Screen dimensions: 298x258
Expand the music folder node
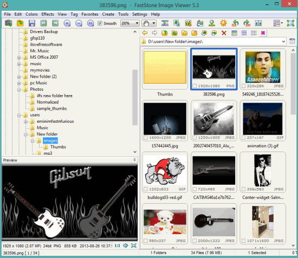[x=19, y=64]
